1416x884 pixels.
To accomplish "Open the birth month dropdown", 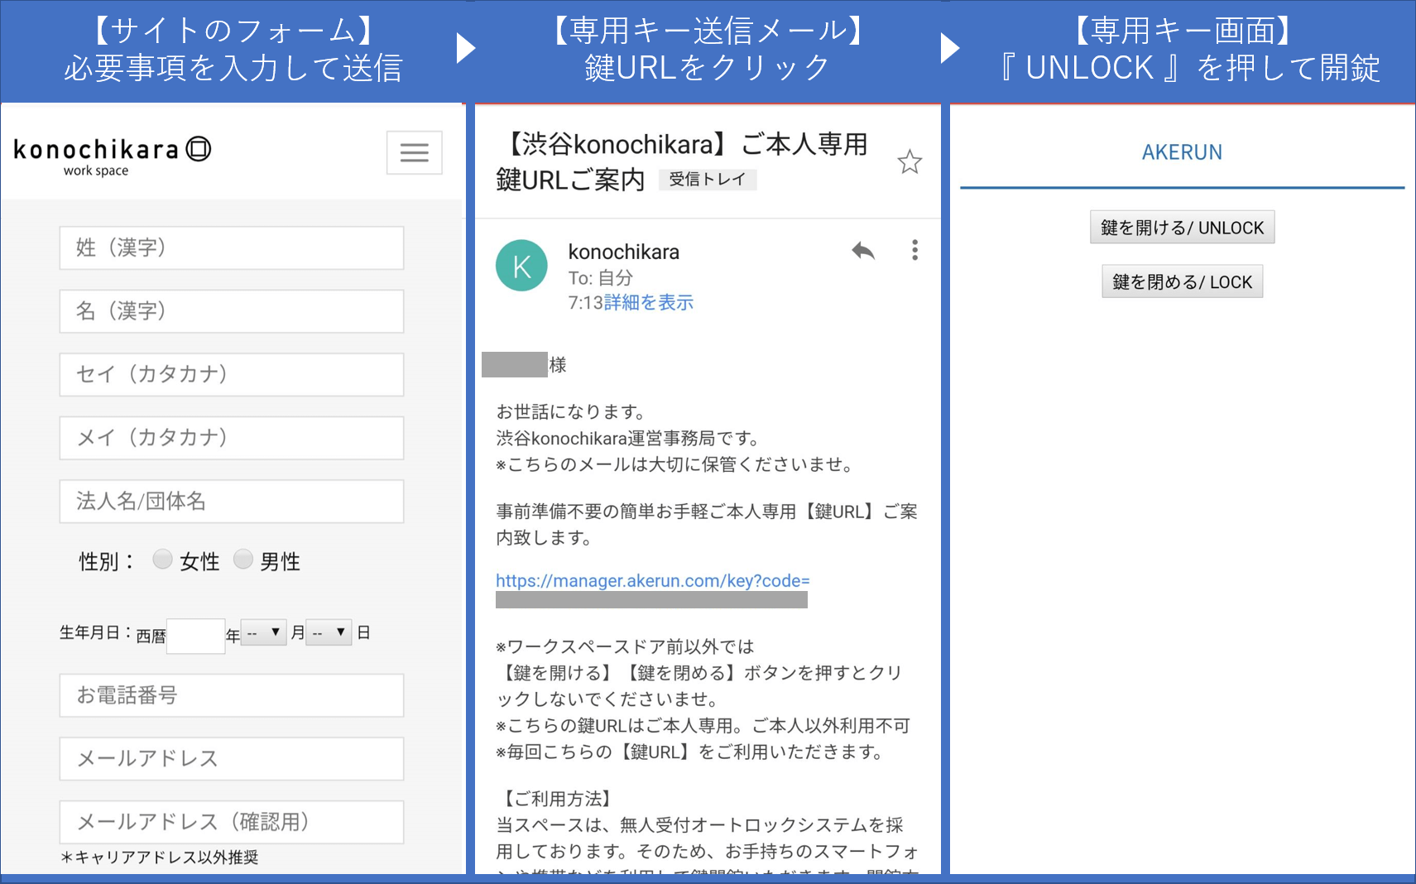I will pyautogui.click(x=264, y=632).
